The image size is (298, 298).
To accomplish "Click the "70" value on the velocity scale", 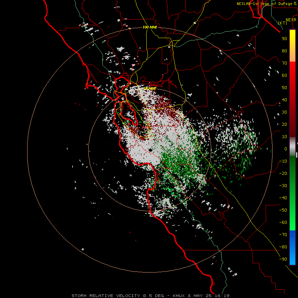I will 284,63.
